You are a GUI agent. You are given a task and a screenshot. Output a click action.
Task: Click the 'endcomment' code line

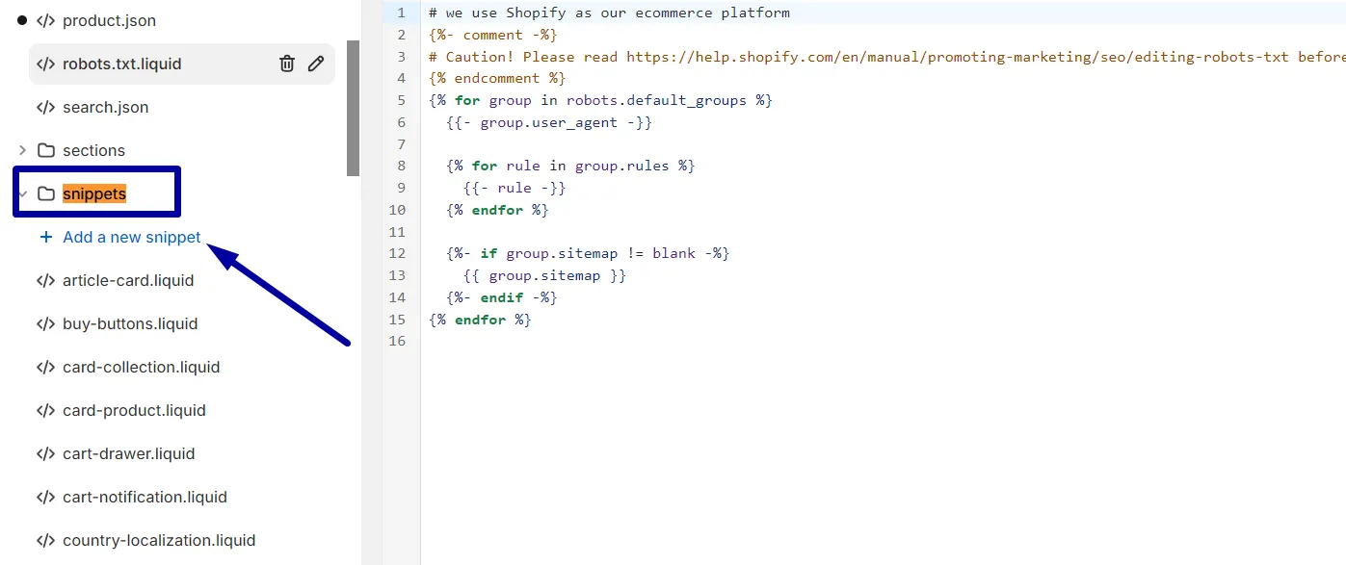[497, 78]
